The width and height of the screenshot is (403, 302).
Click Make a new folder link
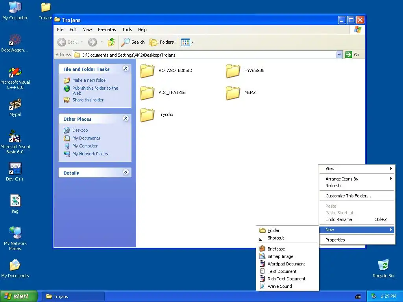(x=90, y=80)
